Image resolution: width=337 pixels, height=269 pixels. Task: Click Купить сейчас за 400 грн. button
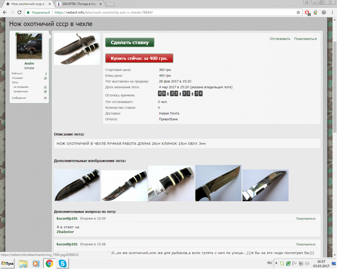(x=139, y=58)
